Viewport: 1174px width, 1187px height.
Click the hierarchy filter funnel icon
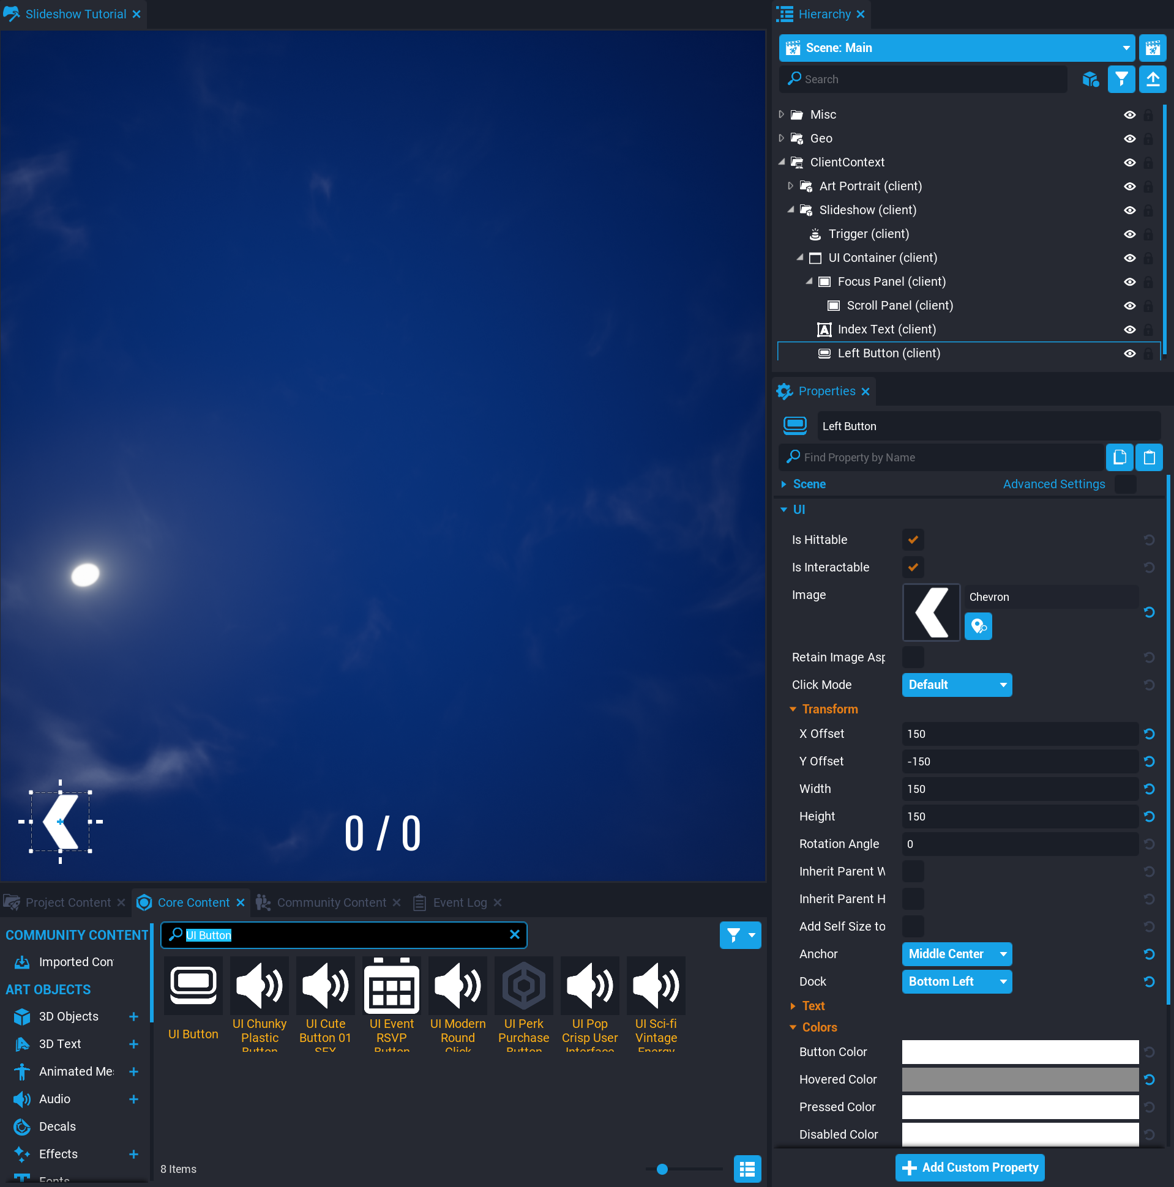pos(1121,80)
